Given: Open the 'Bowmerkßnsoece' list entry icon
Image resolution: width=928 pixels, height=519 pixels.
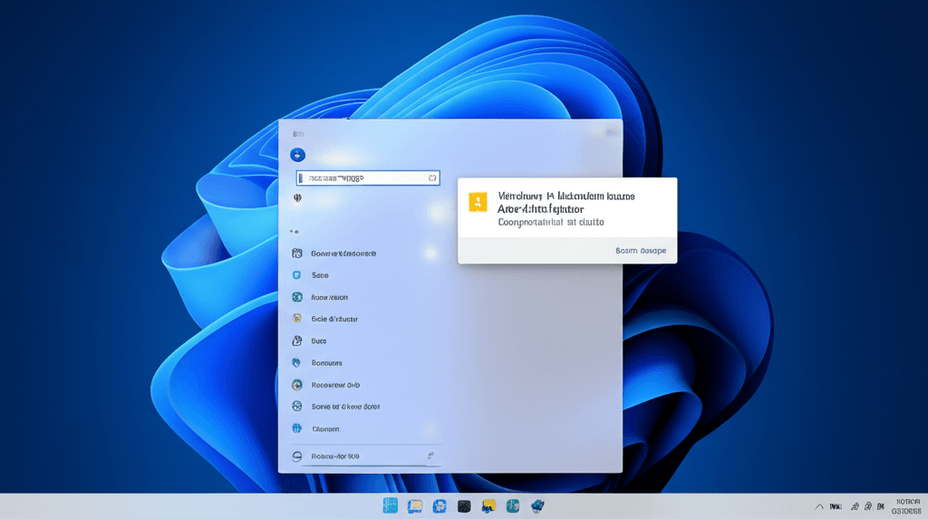Looking at the screenshot, I should click(297, 254).
